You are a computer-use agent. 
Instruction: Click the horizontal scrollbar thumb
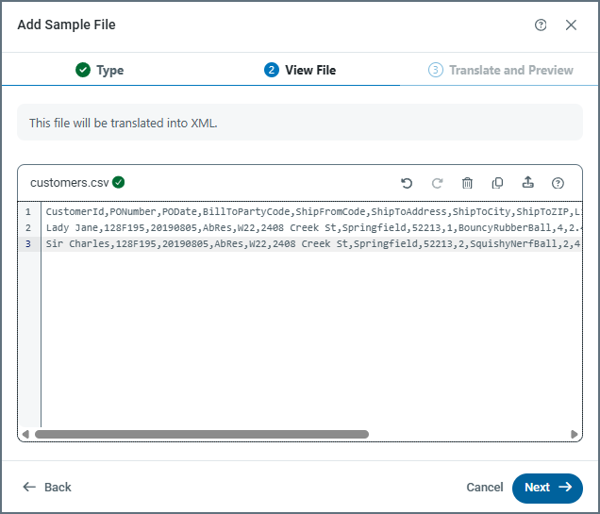tap(201, 435)
